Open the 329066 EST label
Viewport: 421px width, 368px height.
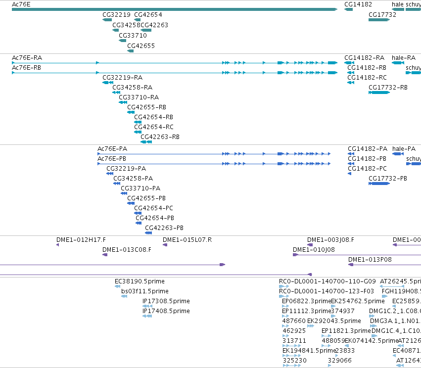click(340, 361)
